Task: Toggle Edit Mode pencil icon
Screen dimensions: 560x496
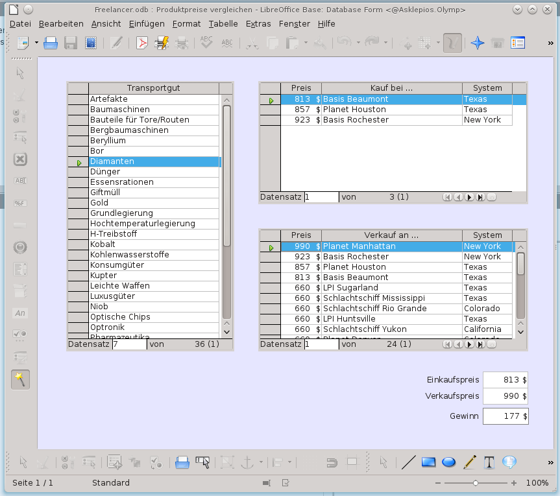Action: tap(116, 43)
